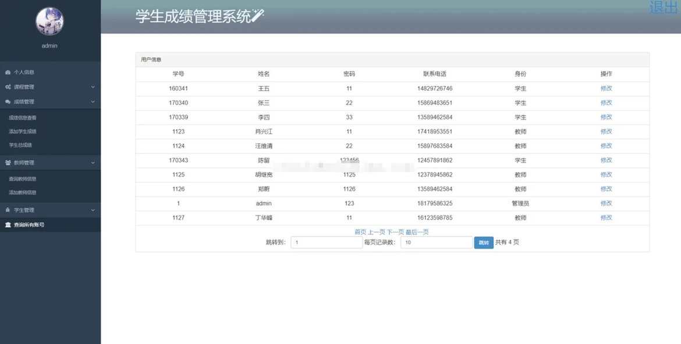Click the 用户信息 panel heading
The image size is (681, 344).
[x=151, y=60]
